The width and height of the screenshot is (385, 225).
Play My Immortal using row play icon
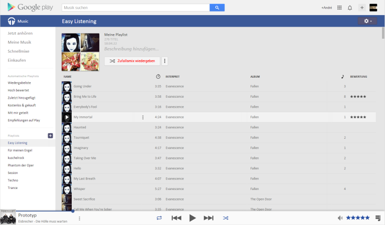[67, 117]
